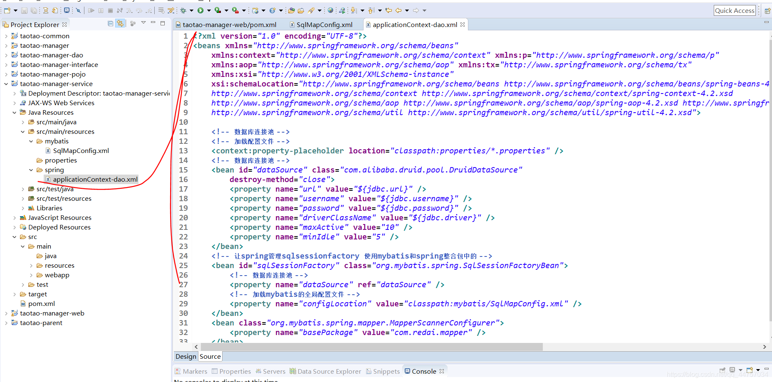772x382 pixels.
Task: Toggle Link with Editor in Project Explorer
Action: pyautogui.click(x=120, y=24)
